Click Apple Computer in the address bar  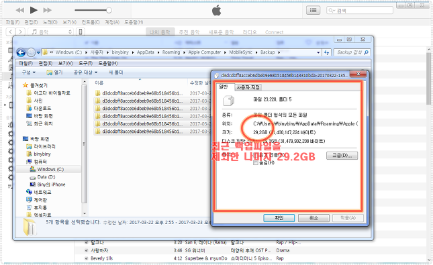[x=205, y=52]
